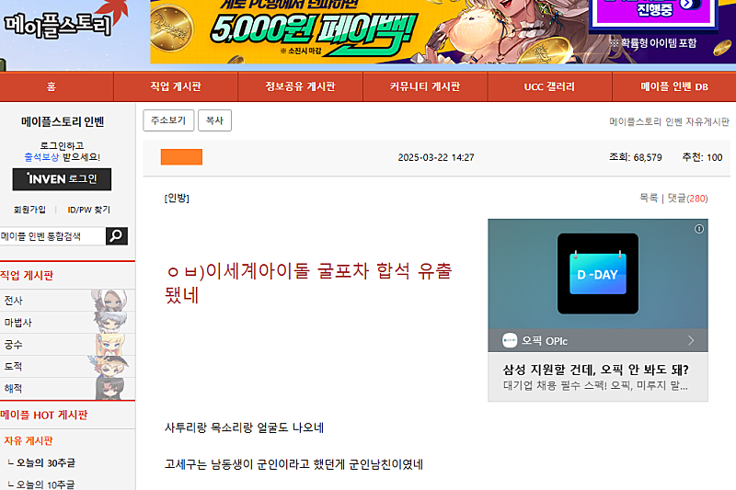Open the 메이플 인벤 DB navigation tab
736x490 pixels.
[x=674, y=86]
